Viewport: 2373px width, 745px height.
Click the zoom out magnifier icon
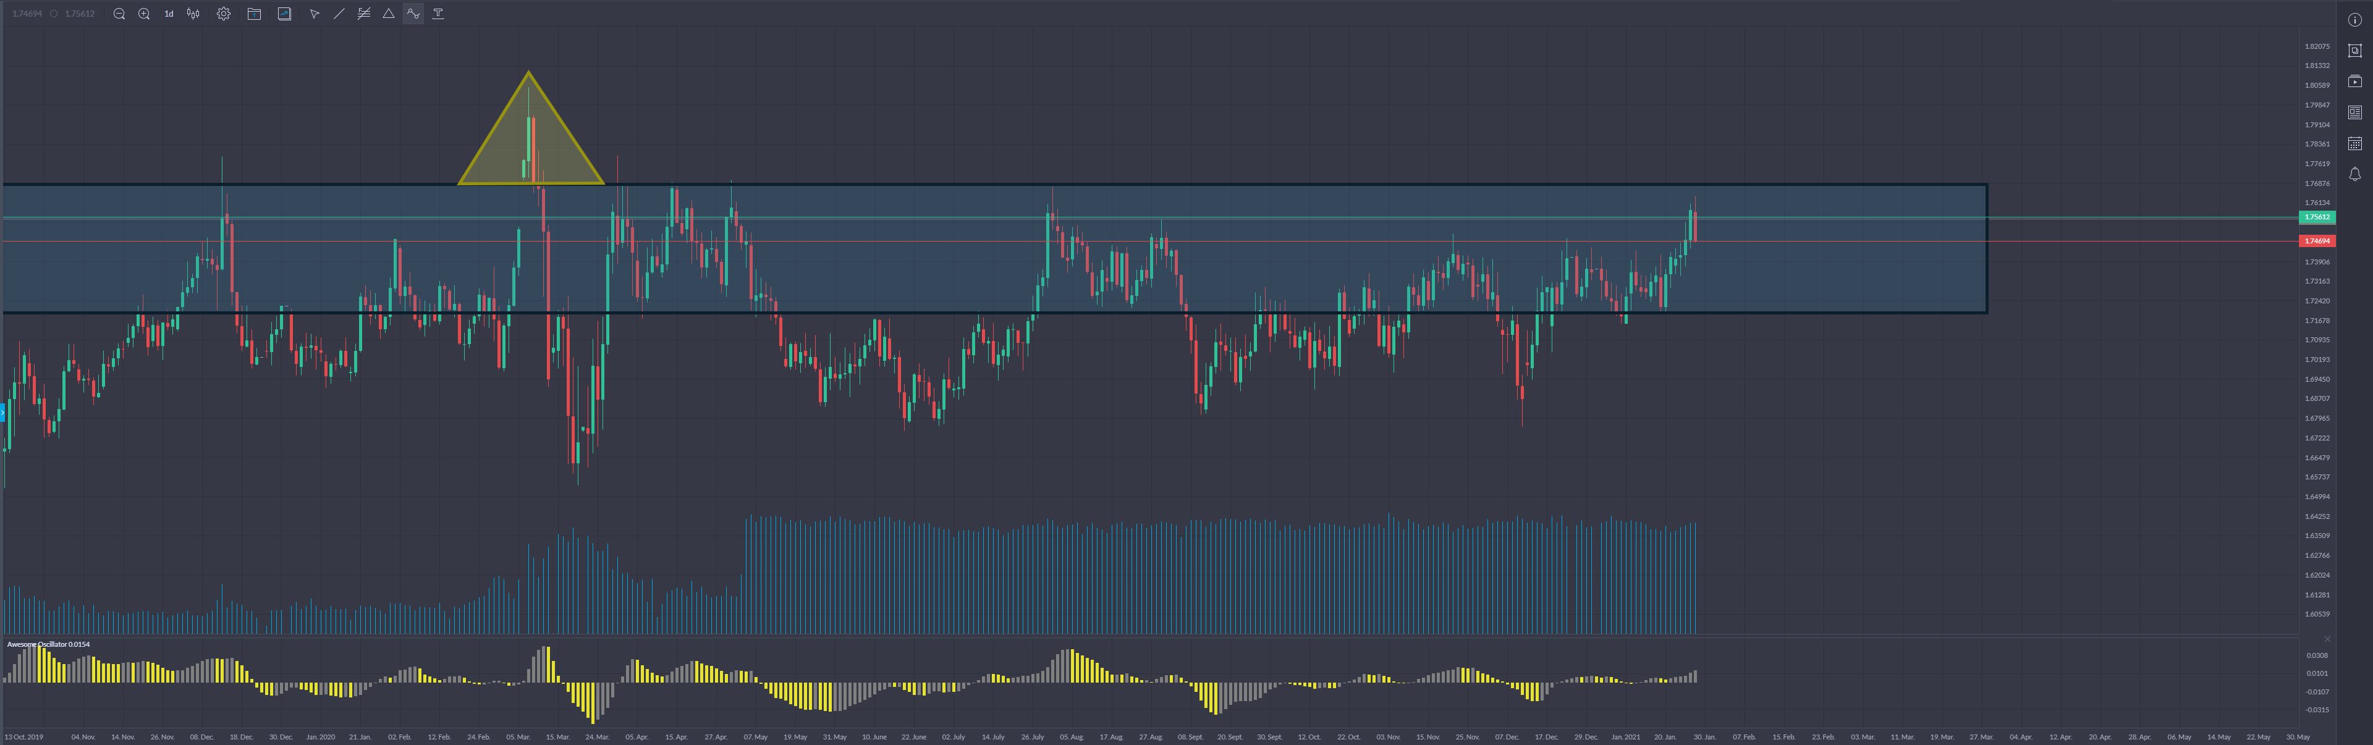pos(119,14)
